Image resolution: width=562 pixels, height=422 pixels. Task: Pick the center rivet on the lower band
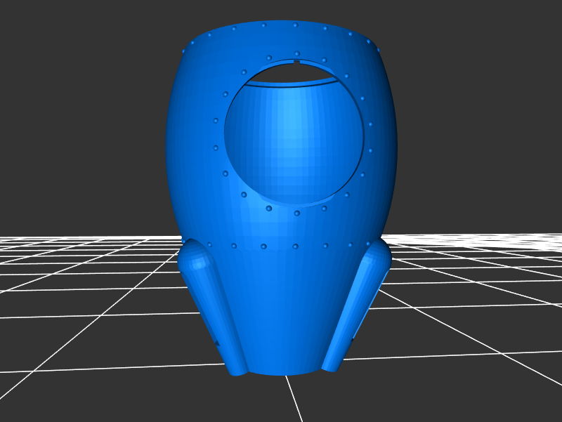point(295,246)
